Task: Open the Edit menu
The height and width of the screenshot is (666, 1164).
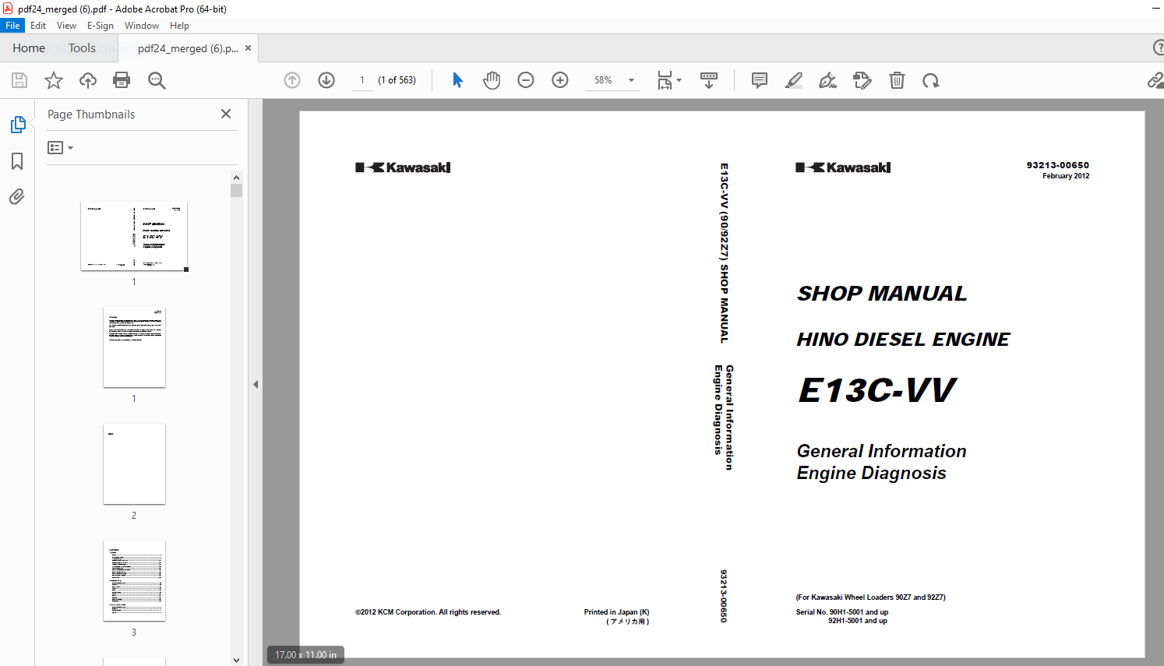Action: point(38,26)
